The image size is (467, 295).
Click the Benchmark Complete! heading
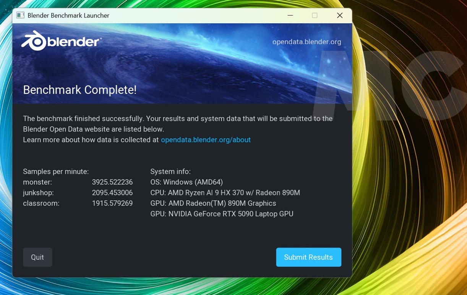click(x=80, y=90)
